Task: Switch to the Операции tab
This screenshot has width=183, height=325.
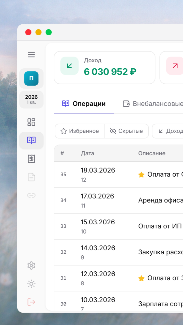Action: [x=84, y=104]
